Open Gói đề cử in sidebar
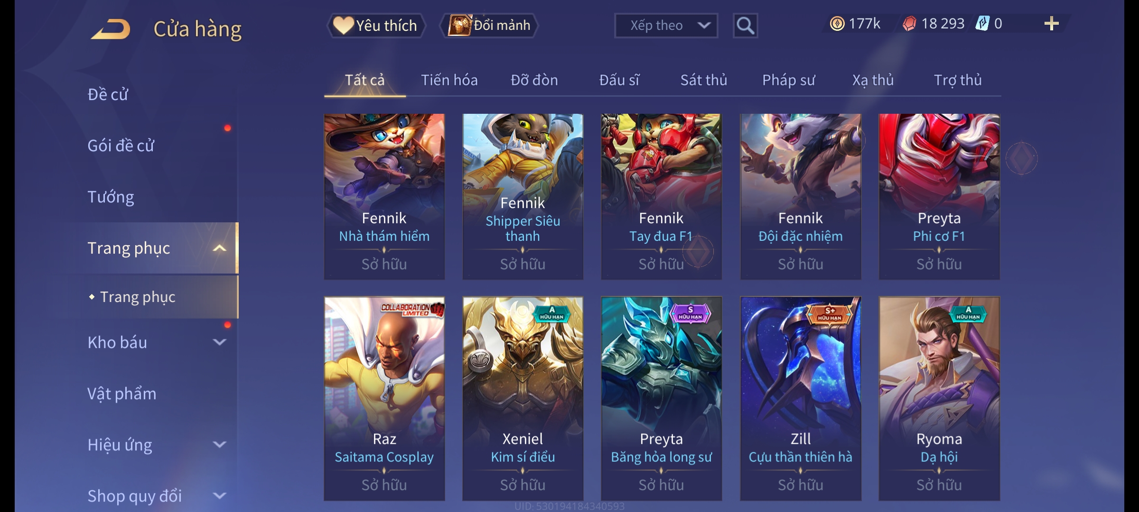The height and width of the screenshot is (512, 1139). click(121, 146)
